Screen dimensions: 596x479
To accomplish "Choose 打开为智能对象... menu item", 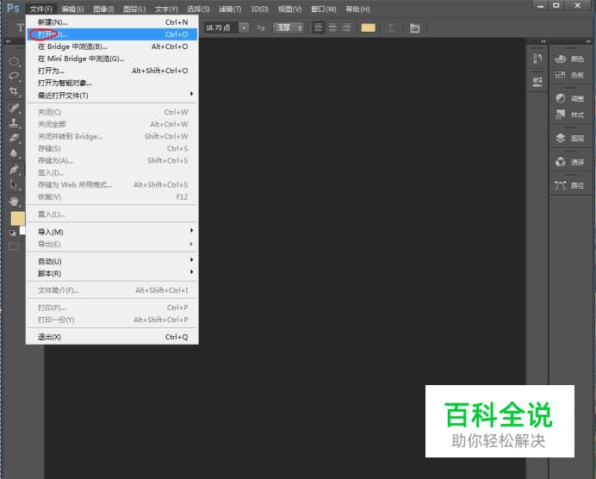I will 112,83.
